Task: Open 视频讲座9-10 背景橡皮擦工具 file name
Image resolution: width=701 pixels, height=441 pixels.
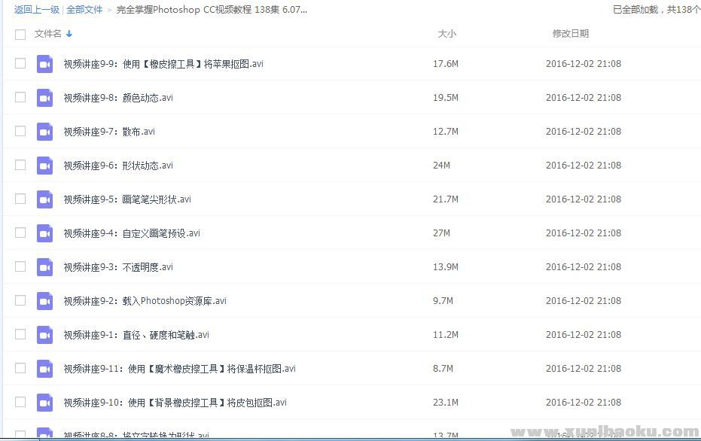Action: click(x=175, y=403)
